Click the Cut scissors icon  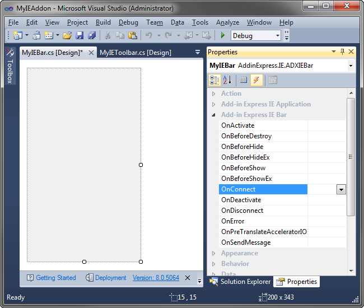tap(108, 35)
